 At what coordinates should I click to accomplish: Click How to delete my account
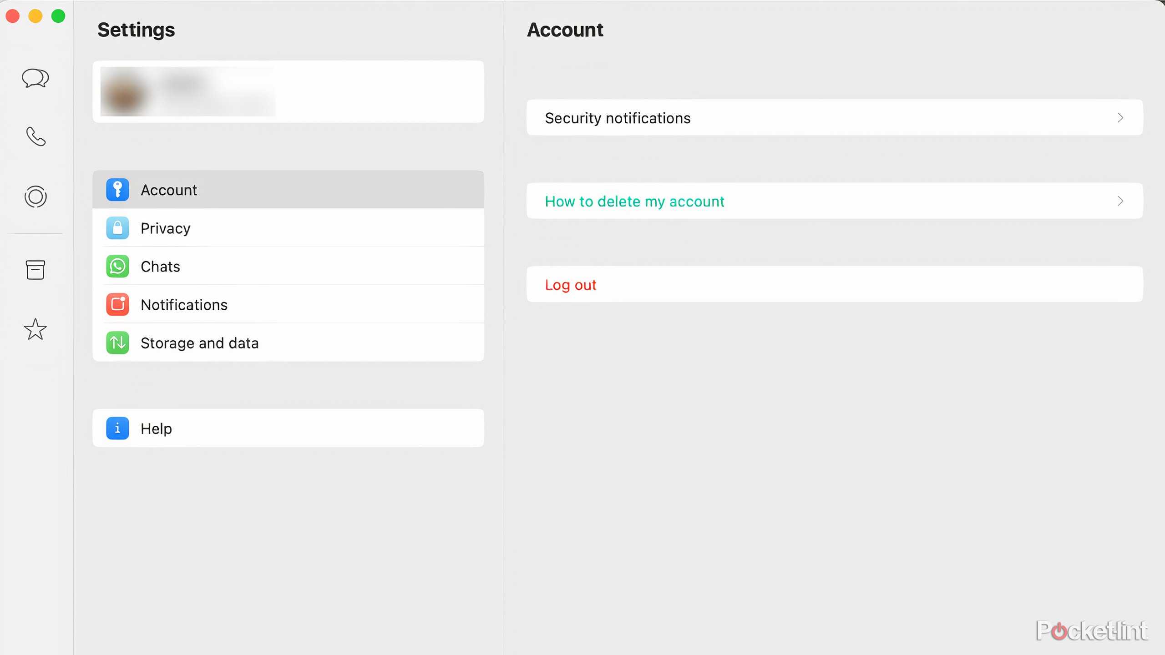coord(835,201)
